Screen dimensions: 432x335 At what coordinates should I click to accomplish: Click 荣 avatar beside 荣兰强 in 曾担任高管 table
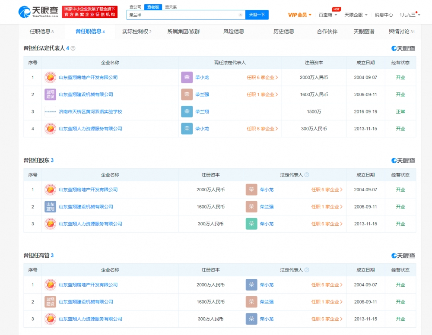click(251, 302)
